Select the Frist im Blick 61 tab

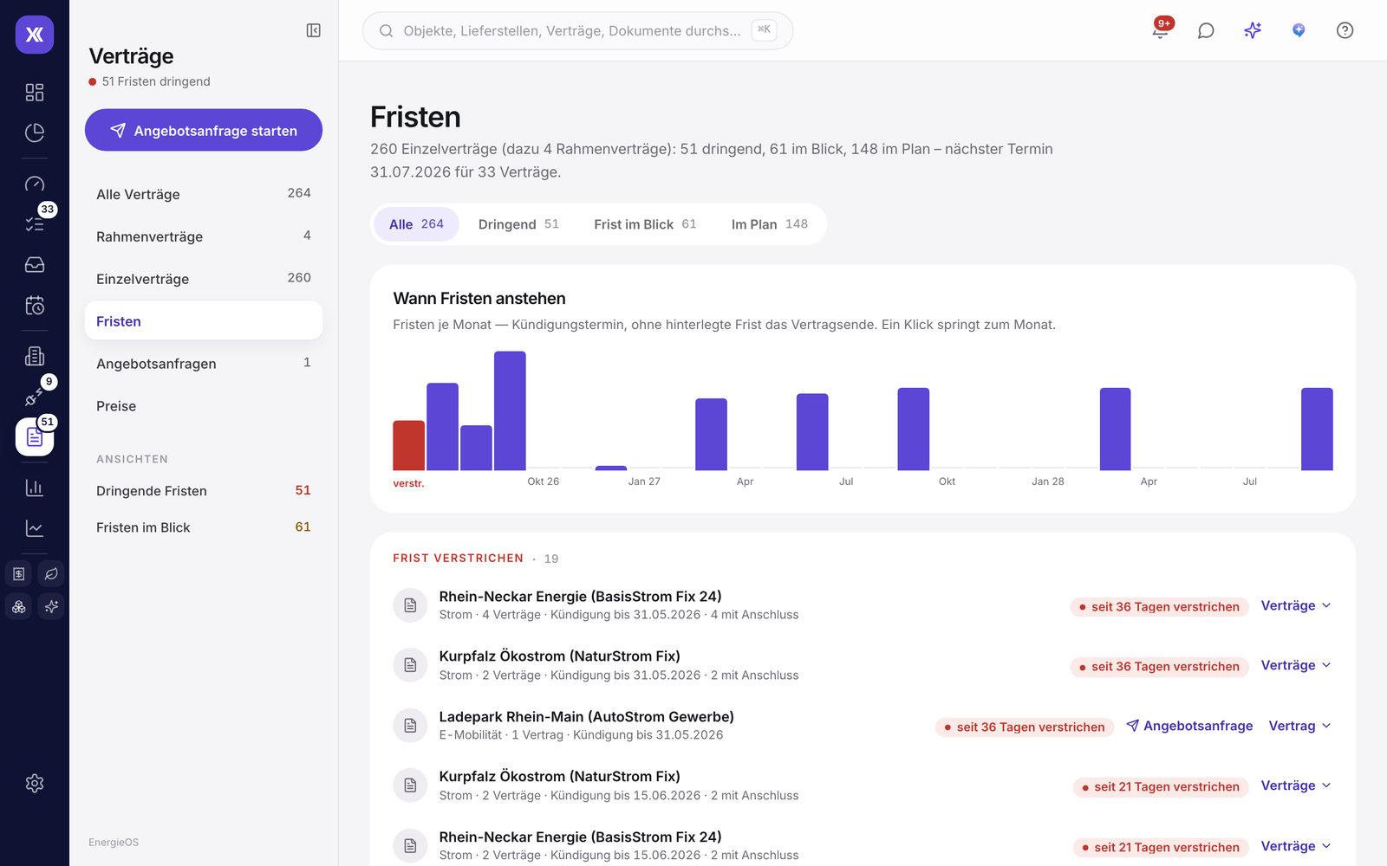point(645,224)
